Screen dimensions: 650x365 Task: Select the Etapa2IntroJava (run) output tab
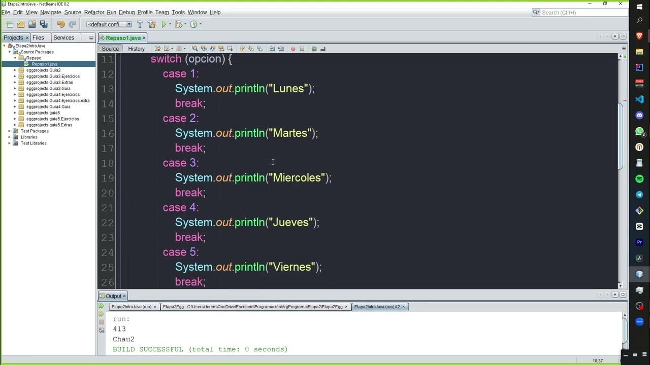coord(133,307)
